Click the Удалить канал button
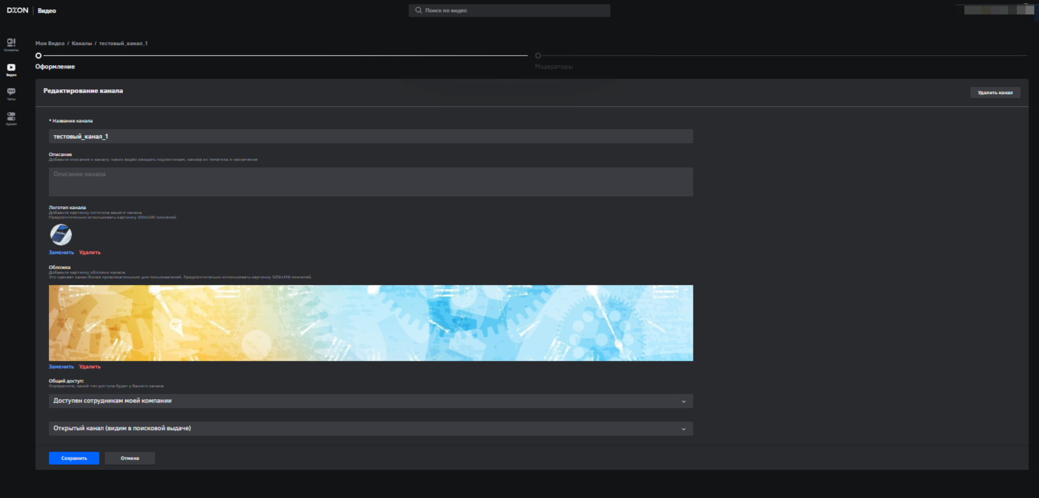This screenshot has height=498, width=1039. click(x=995, y=93)
